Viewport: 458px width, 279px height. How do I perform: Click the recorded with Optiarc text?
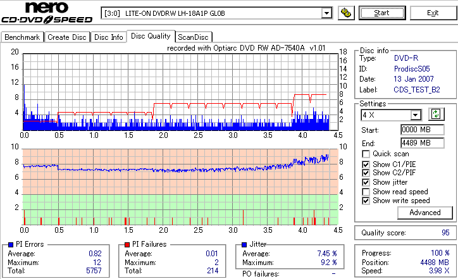click(x=246, y=48)
